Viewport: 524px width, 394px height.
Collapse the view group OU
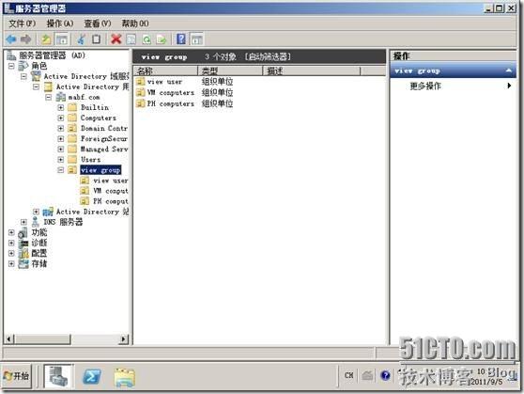(61, 170)
